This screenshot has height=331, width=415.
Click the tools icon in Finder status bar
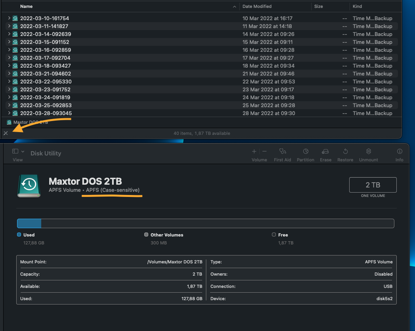(x=6, y=133)
